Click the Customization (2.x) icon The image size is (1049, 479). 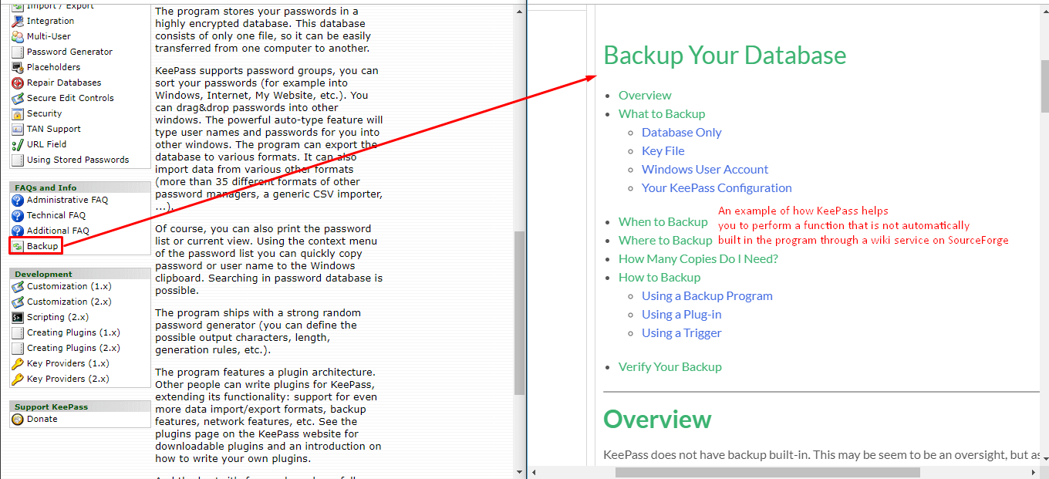18,302
